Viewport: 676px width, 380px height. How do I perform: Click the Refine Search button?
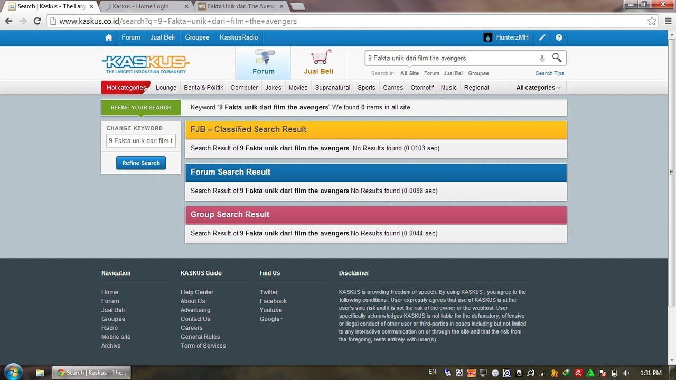coord(141,163)
